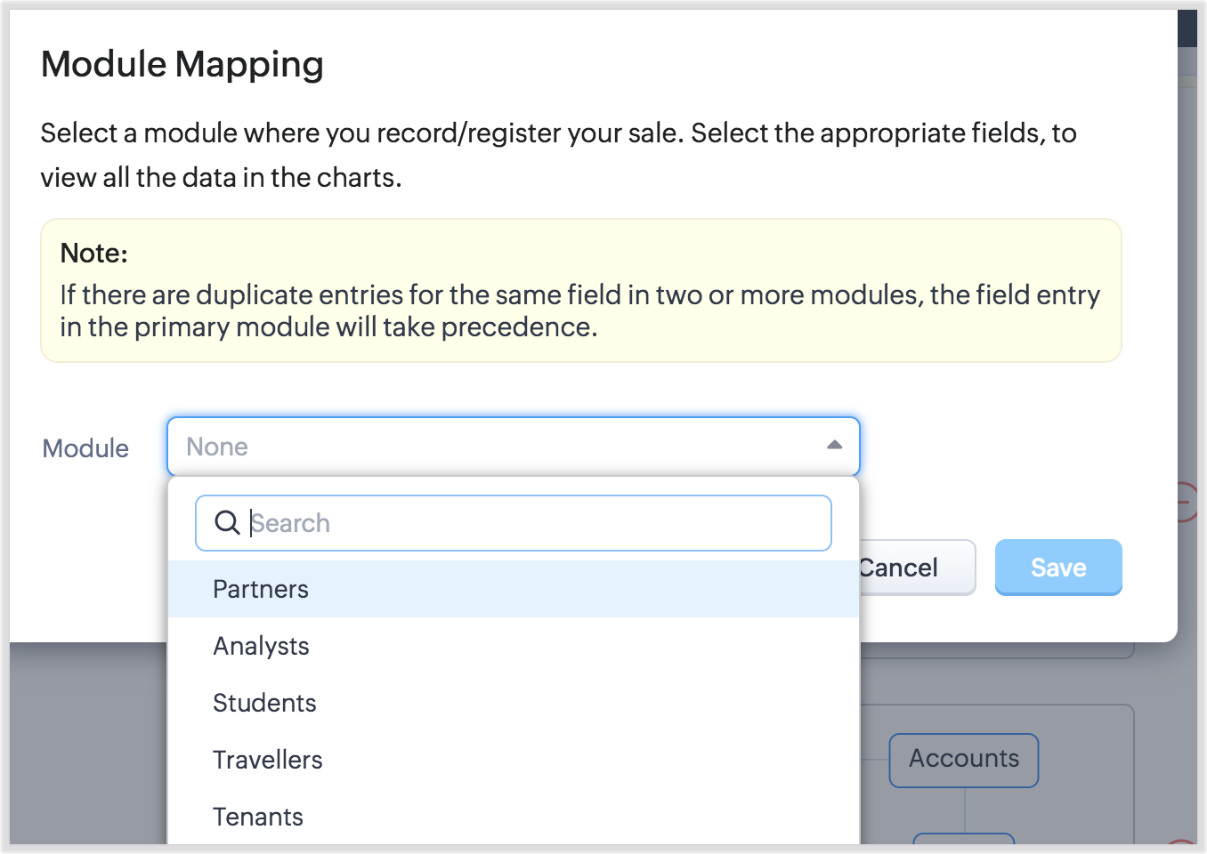Viewport: 1207px width, 854px height.
Task: Select the Travellers module option
Action: (267, 760)
